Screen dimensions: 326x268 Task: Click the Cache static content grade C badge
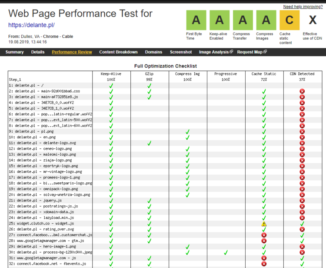289,20
